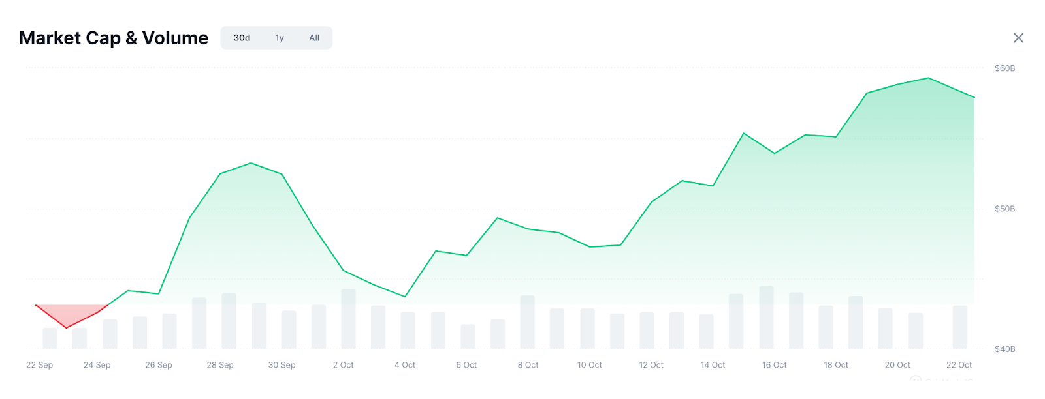Image resolution: width=1045 pixels, height=399 pixels.
Task: Click the 22 Sep date label
Action: pos(39,365)
